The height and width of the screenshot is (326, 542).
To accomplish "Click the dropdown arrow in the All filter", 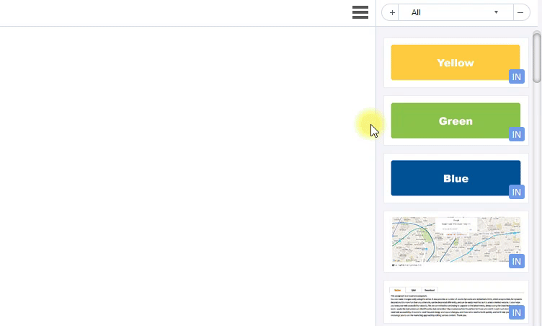I will [496, 12].
